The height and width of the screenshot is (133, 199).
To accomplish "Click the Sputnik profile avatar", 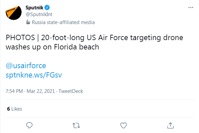I will tap(14, 12).
